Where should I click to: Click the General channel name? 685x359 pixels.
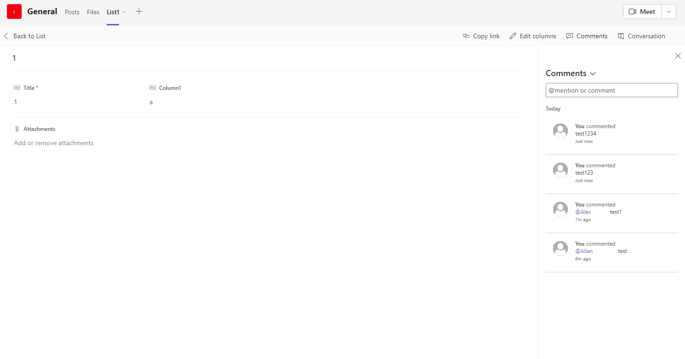(42, 12)
